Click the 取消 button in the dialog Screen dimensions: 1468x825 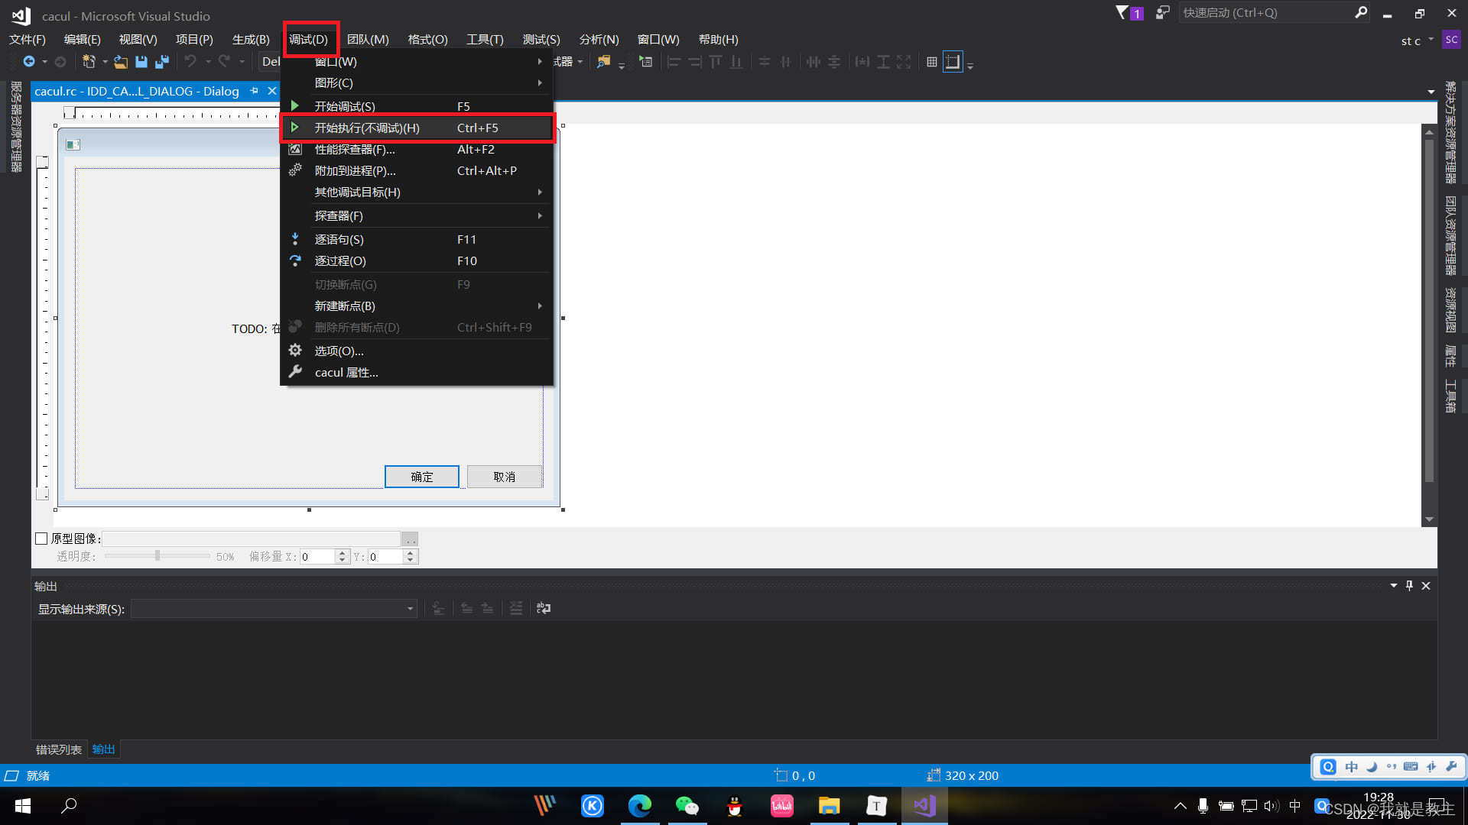(x=504, y=477)
